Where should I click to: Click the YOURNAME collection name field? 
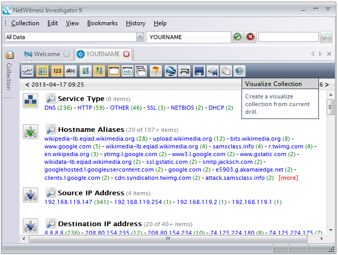click(x=188, y=37)
